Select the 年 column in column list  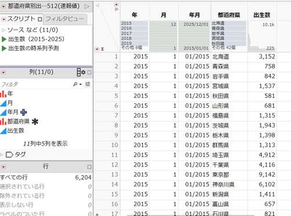click(10, 94)
